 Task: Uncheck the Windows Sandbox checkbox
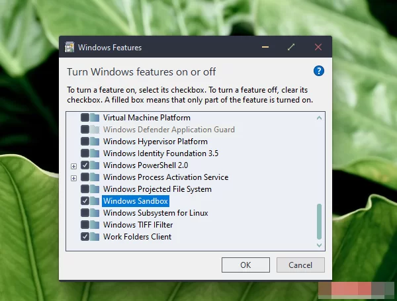coord(85,201)
